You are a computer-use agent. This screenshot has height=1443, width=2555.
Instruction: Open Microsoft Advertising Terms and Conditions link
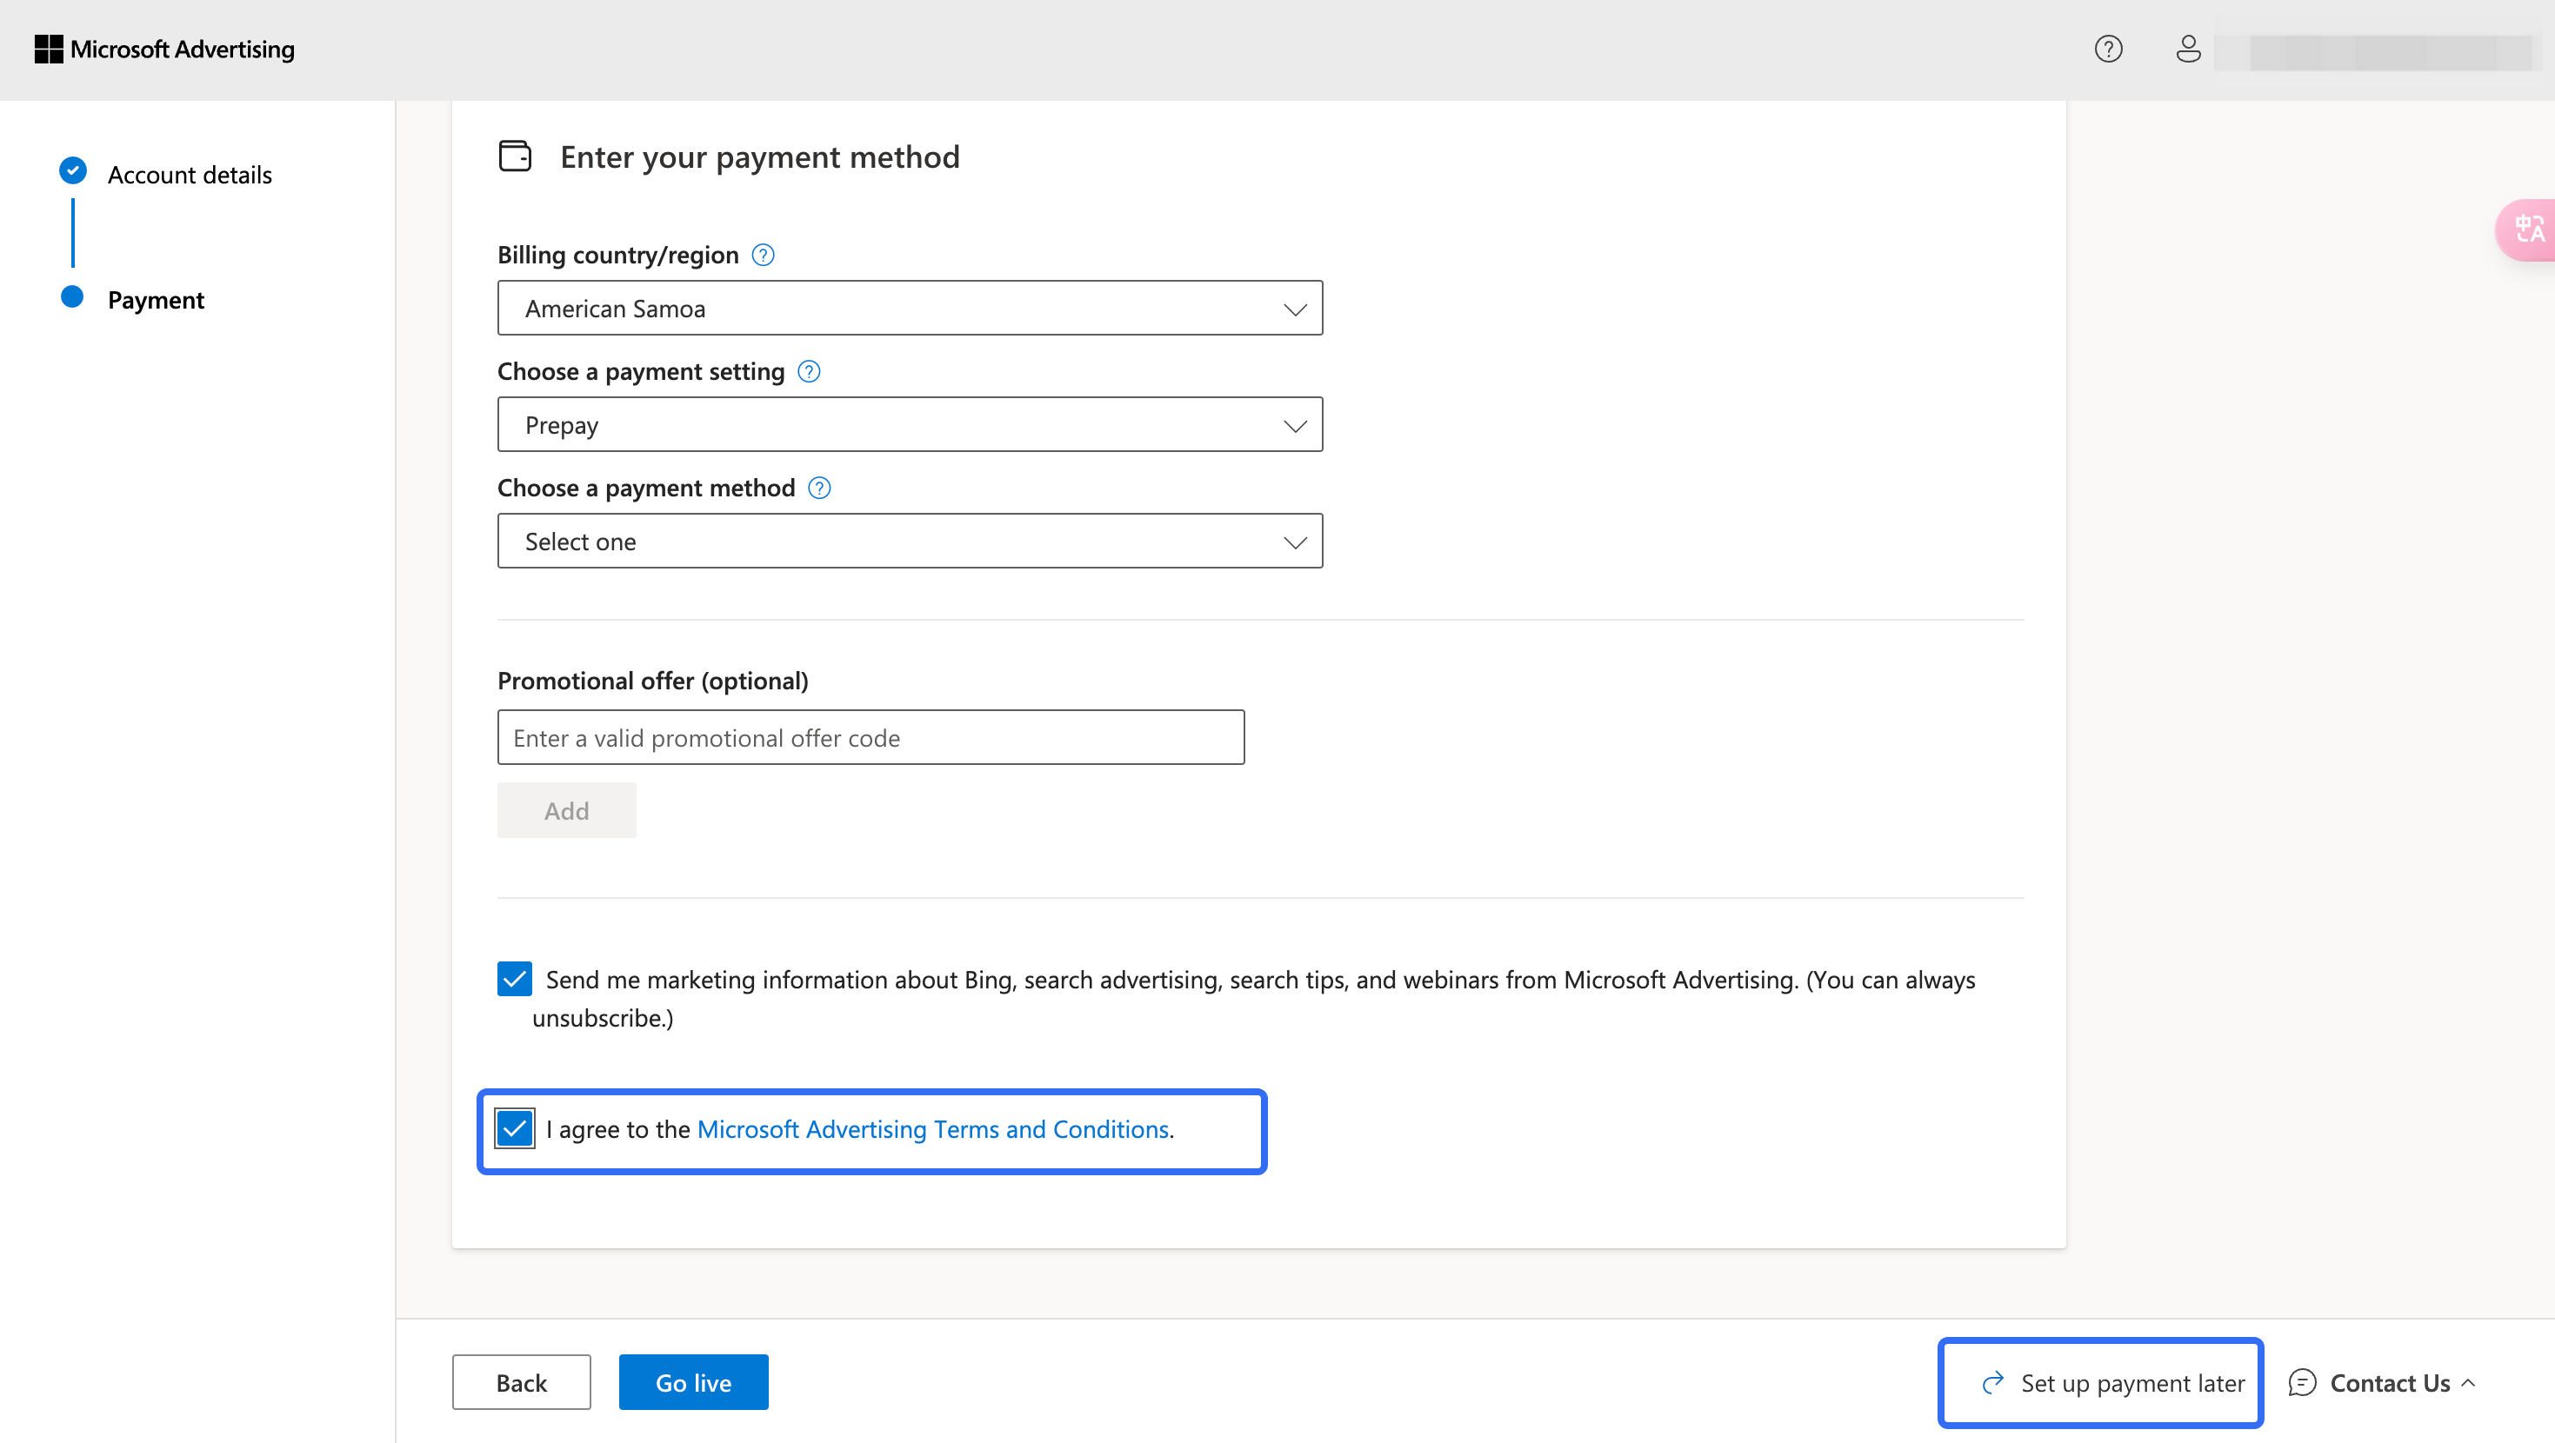(932, 1128)
